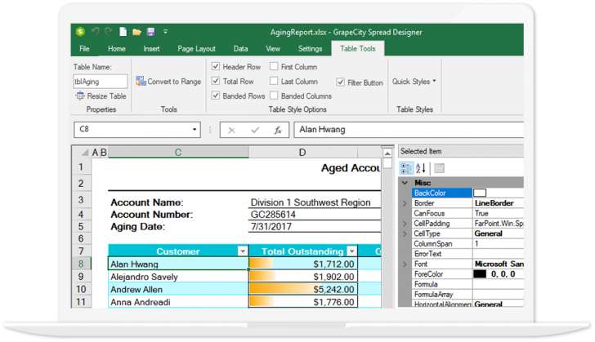Click the vertical scrollbar up arrow

[x=387, y=153]
